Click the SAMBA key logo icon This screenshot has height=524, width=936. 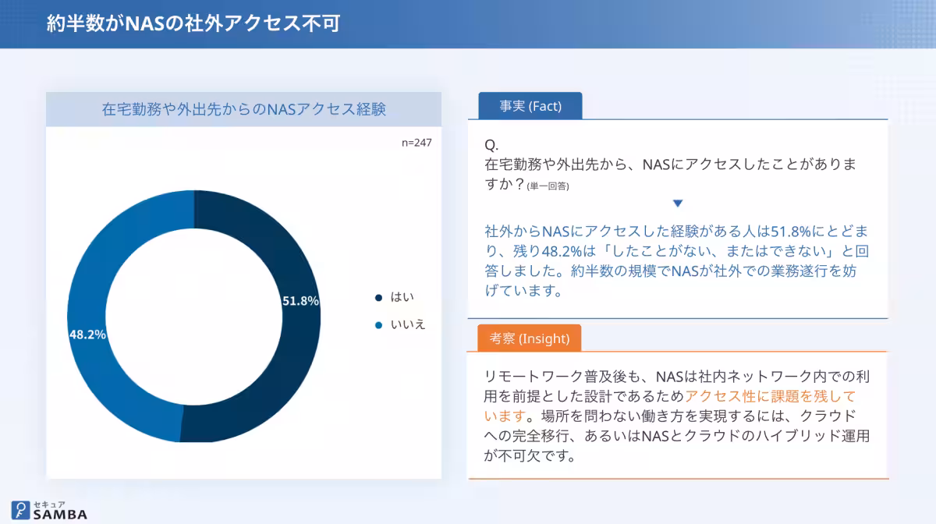coord(21,510)
